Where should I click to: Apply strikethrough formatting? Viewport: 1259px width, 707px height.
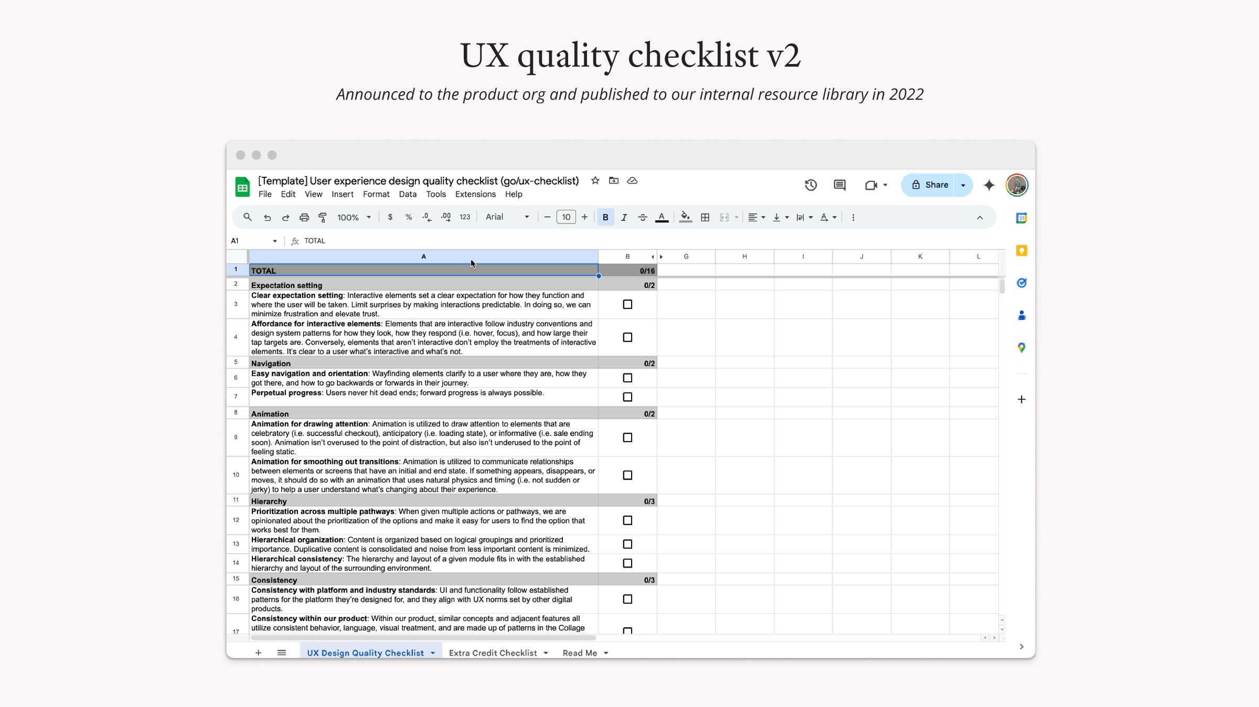(x=643, y=217)
